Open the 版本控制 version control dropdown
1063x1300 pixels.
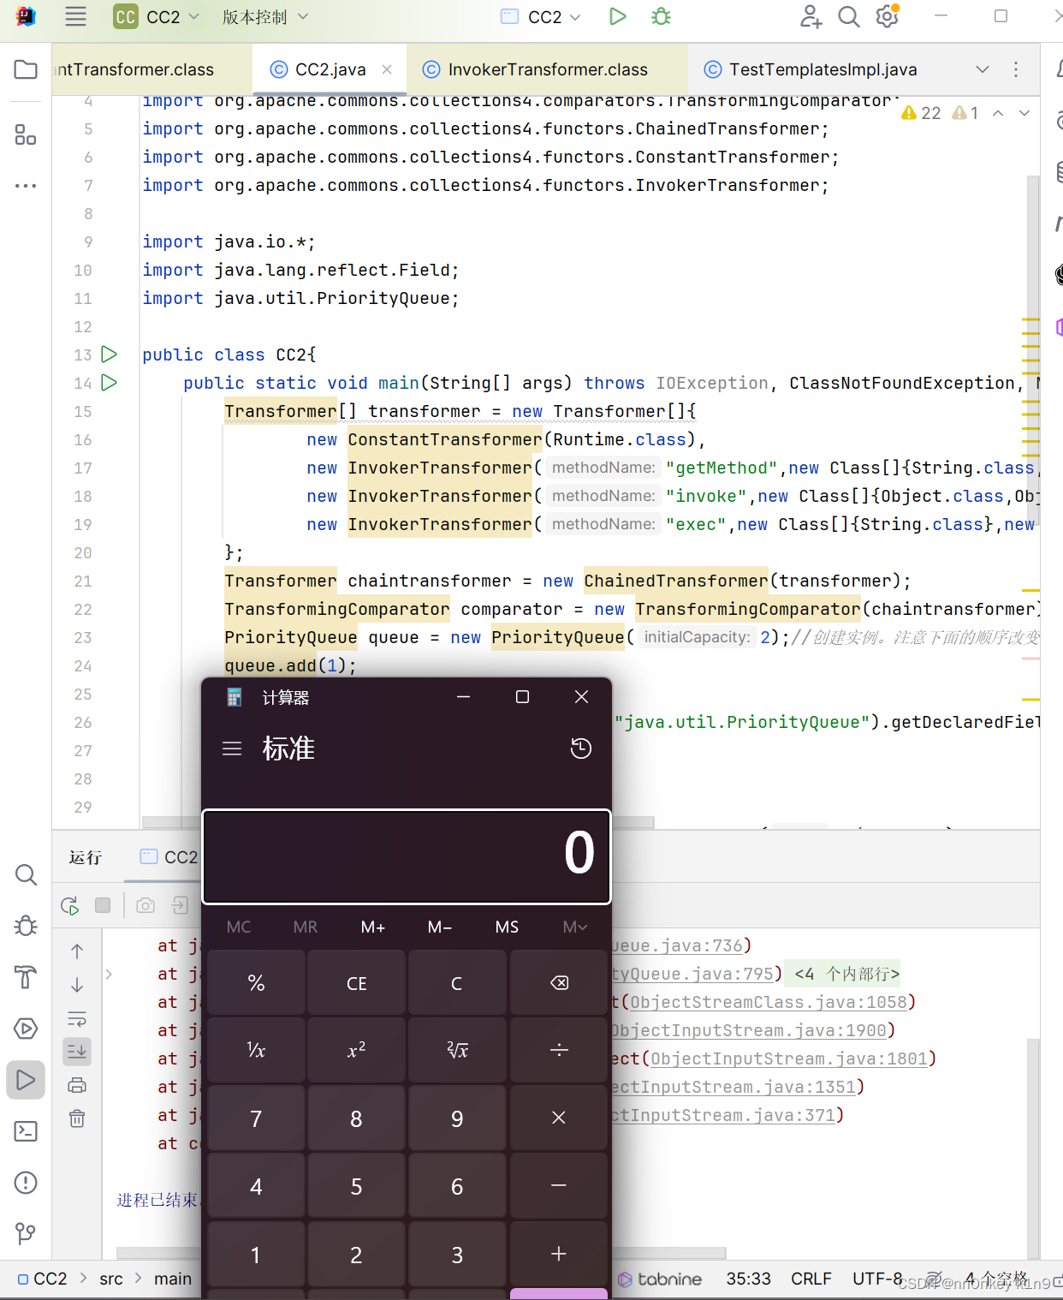click(265, 17)
